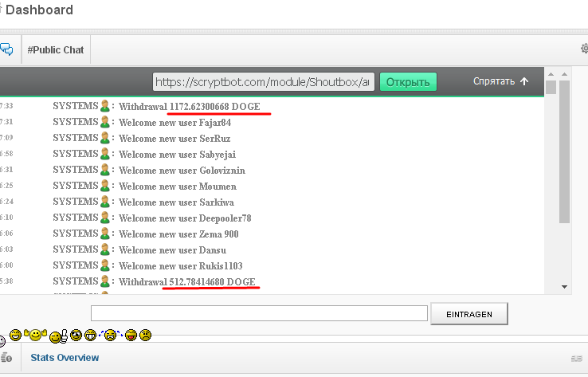Screen dimensions: 588x377
Task: Insert the sad frowning smiley
Action: coord(145,335)
